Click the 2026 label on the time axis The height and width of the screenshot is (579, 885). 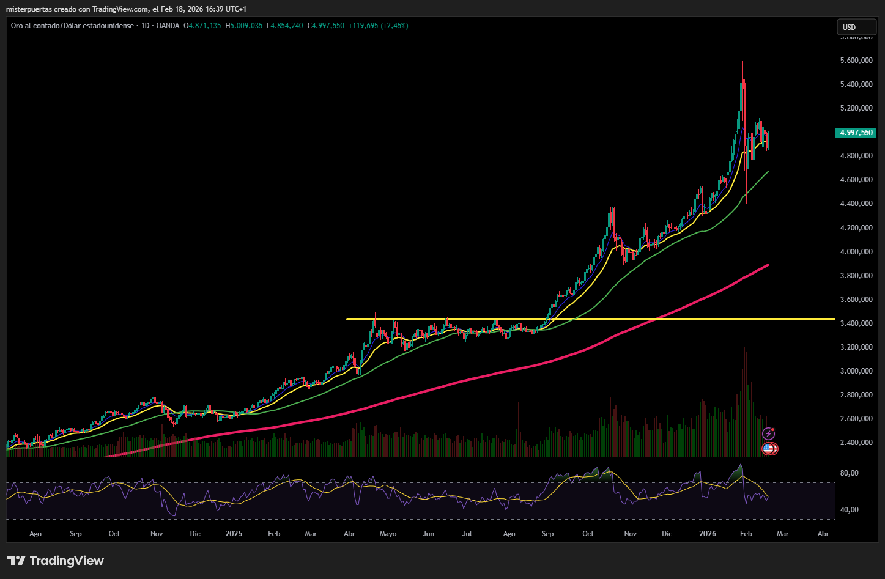click(708, 534)
